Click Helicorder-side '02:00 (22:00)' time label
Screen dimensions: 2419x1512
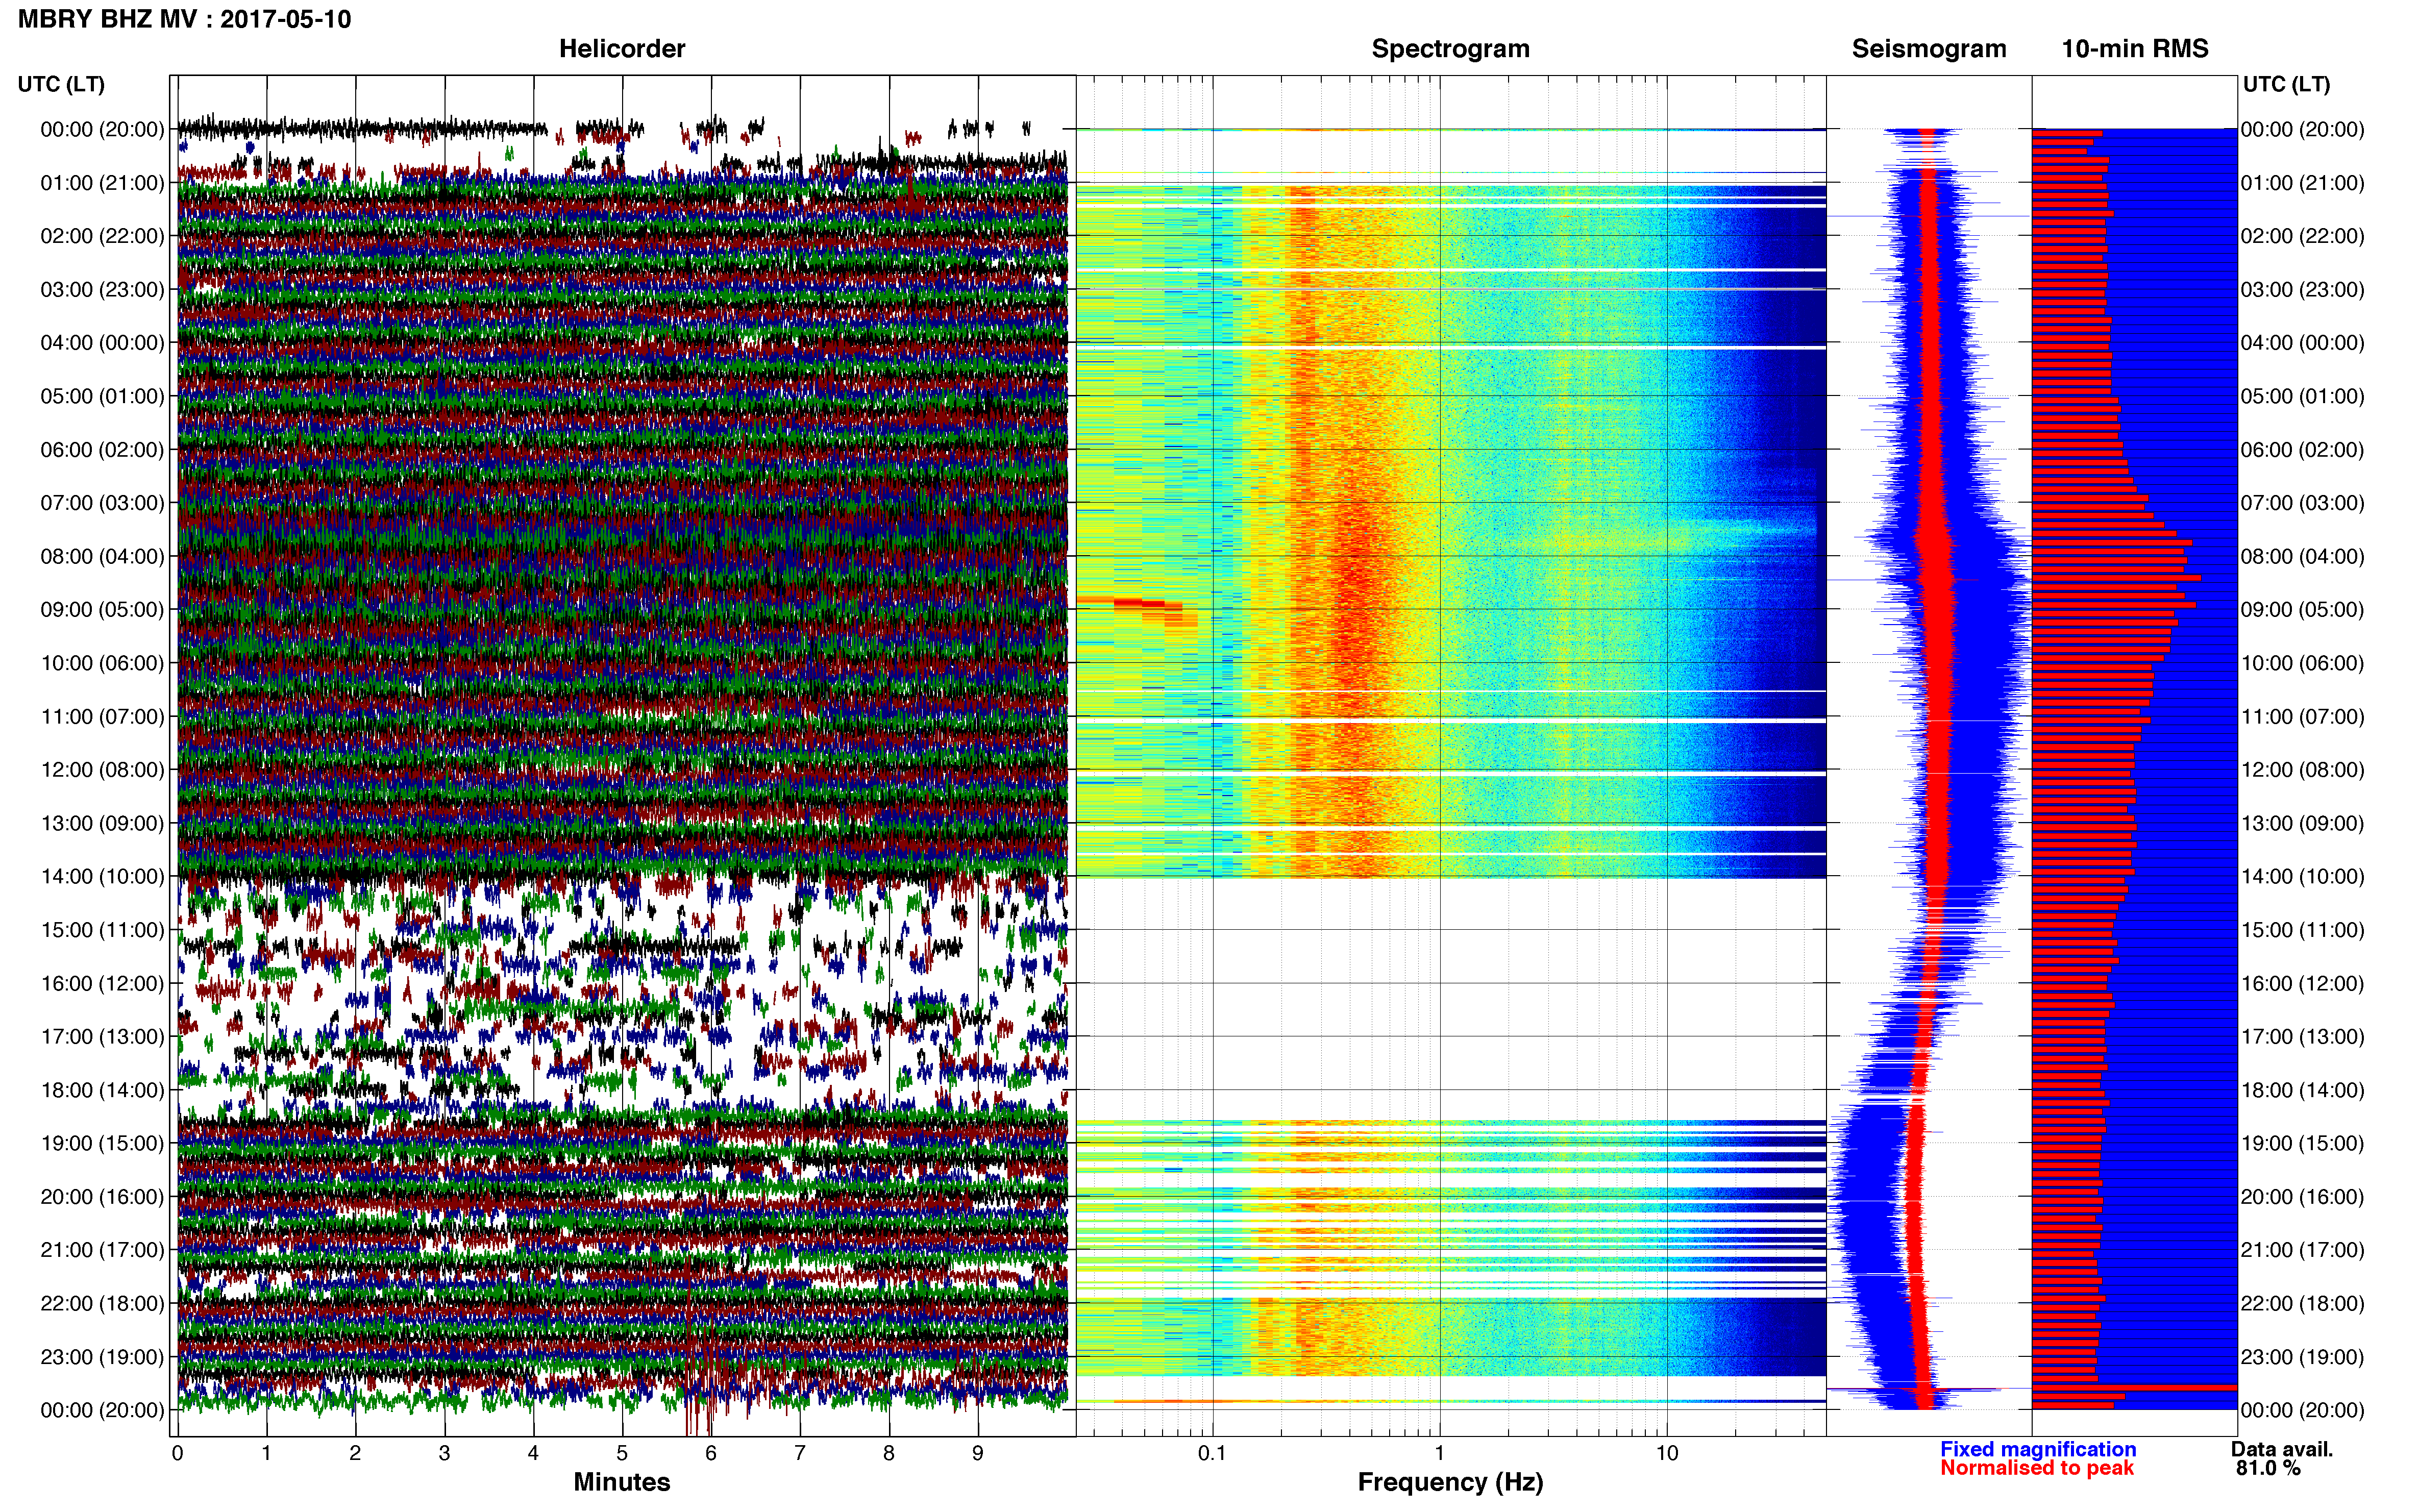pos(102,236)
